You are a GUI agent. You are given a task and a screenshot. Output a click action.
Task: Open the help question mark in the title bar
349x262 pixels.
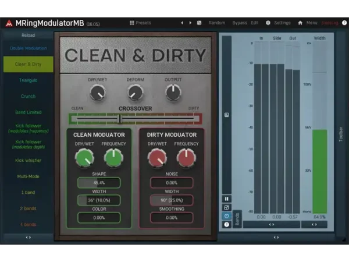pyautogui.click(x=344, y=23)
